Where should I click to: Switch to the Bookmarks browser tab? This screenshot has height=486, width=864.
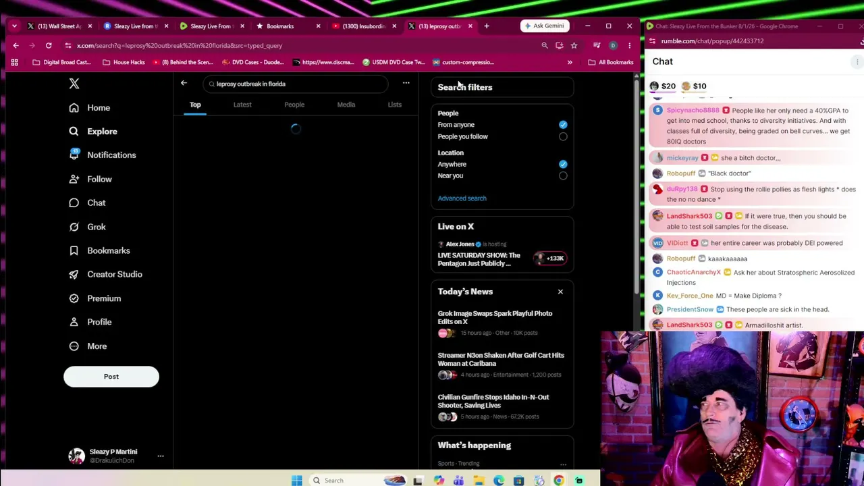(288, 26)
